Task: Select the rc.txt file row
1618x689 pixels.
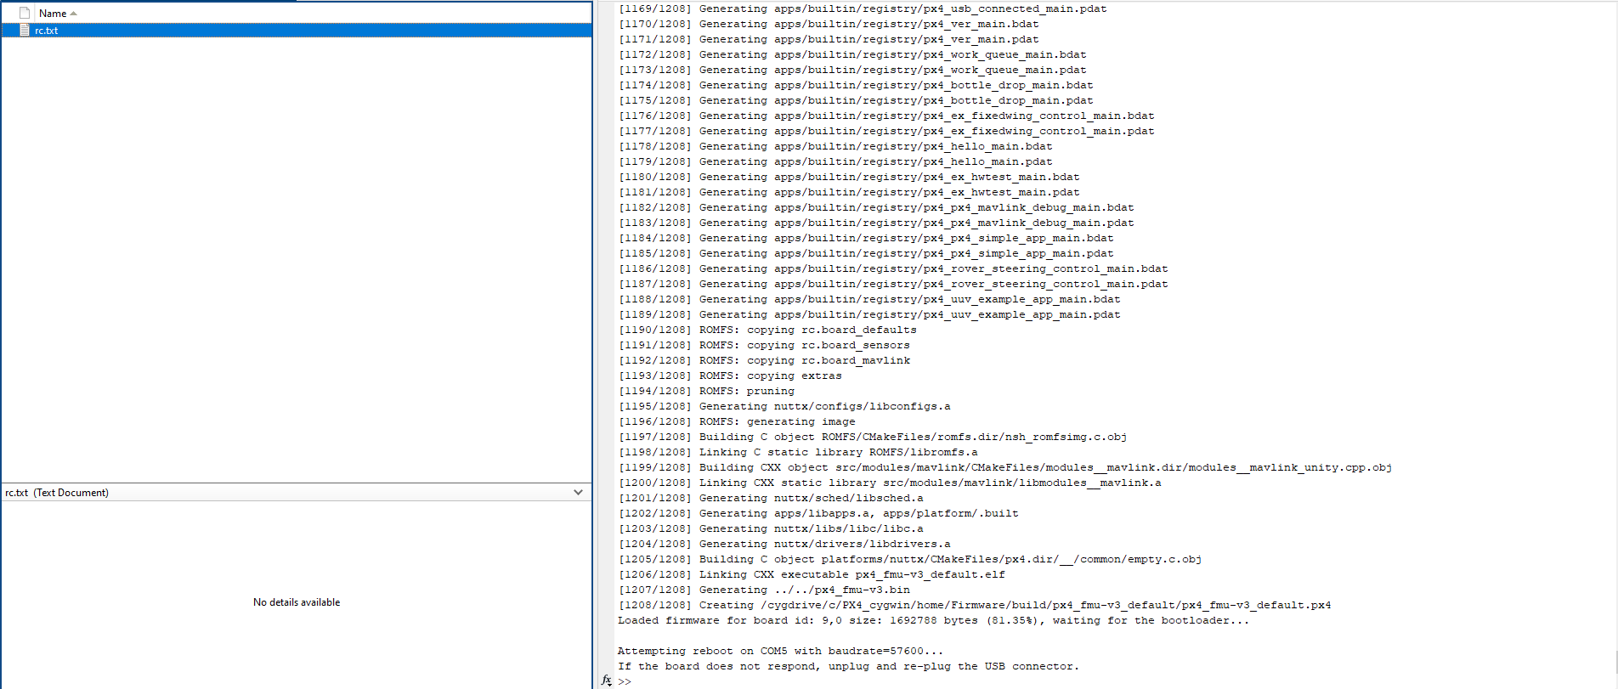Action: (x=297, y=31)
